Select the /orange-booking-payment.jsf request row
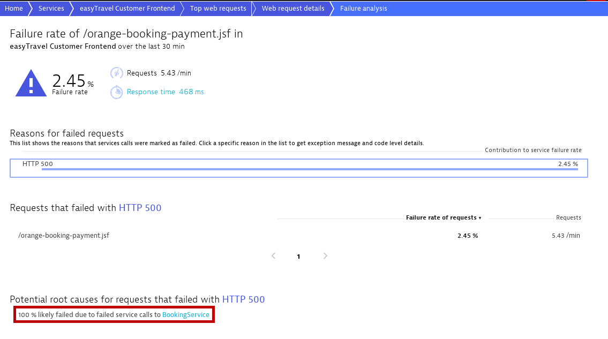608x339 pixels. pyautogui.click(x=299, y=236)
